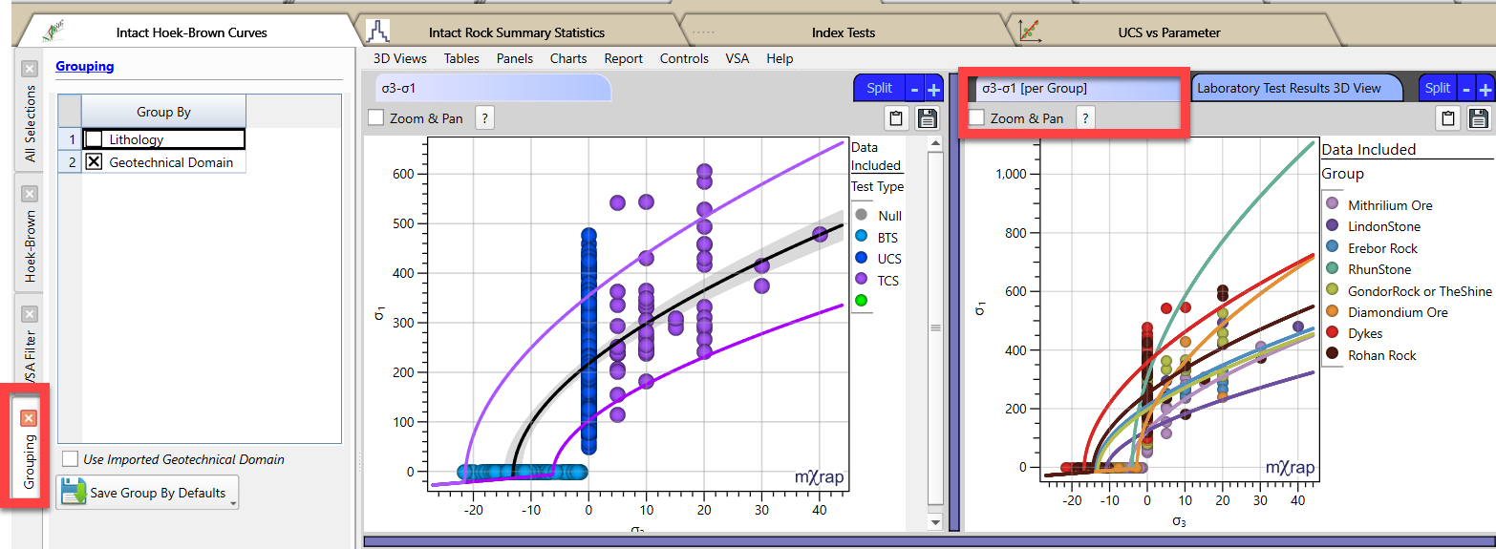
Task: Click the Diamondium Ore legend entry
Action: (1398, 312)
